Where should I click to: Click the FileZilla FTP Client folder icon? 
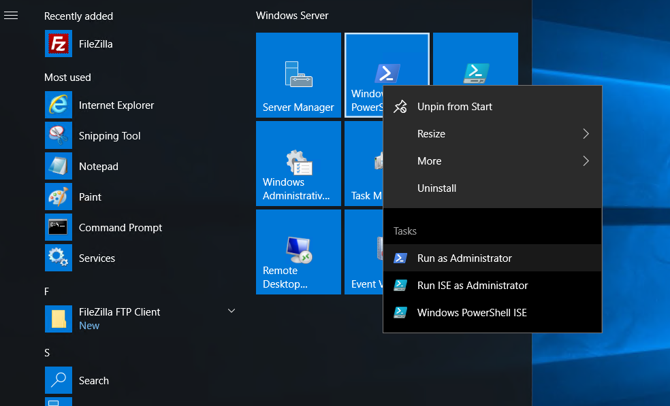[x=59, y=319]
